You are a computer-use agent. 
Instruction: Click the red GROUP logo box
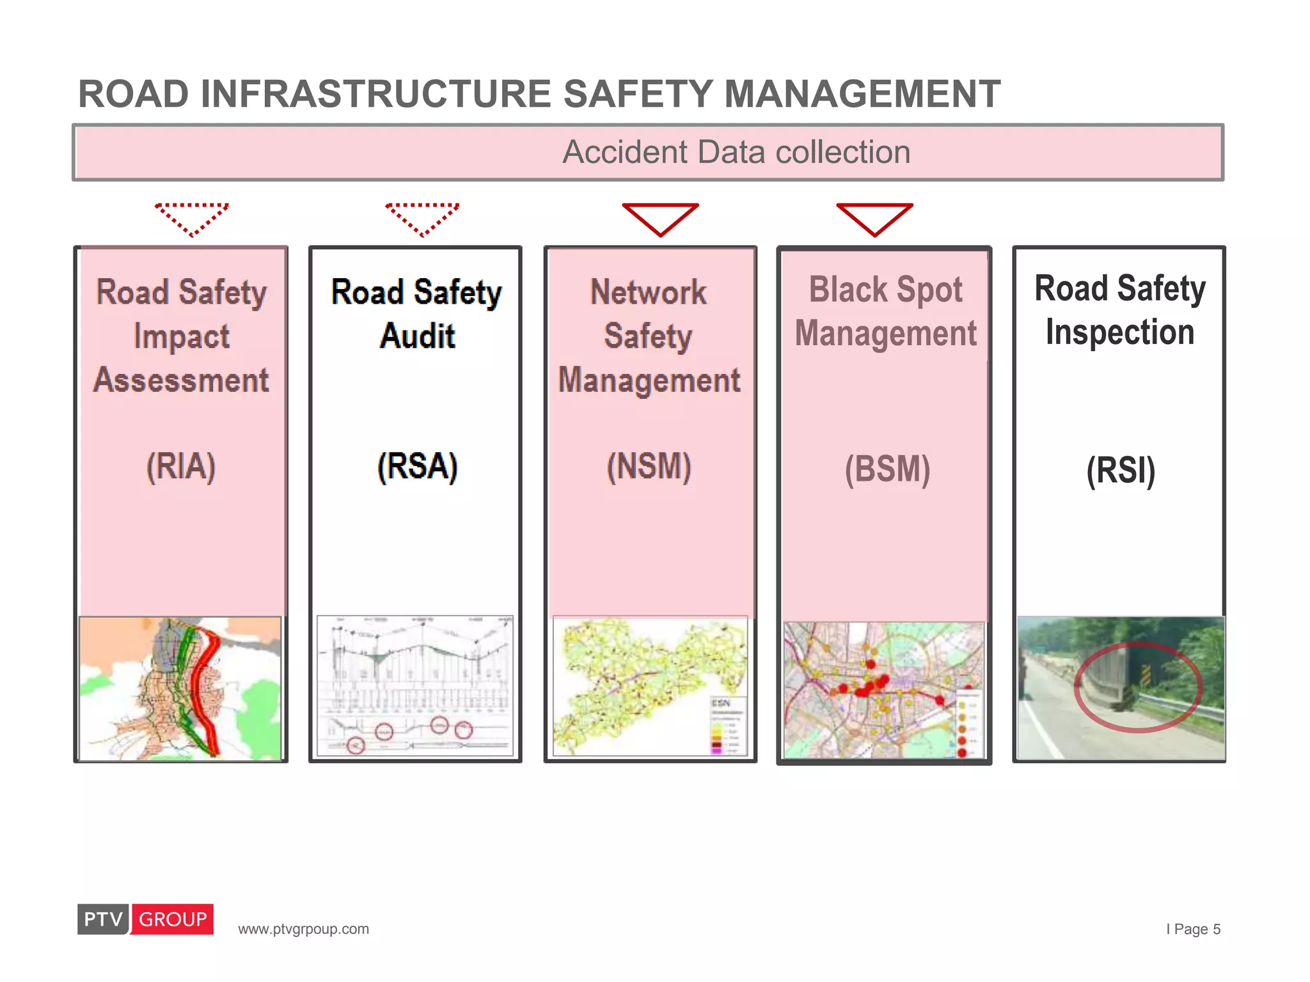173,919
